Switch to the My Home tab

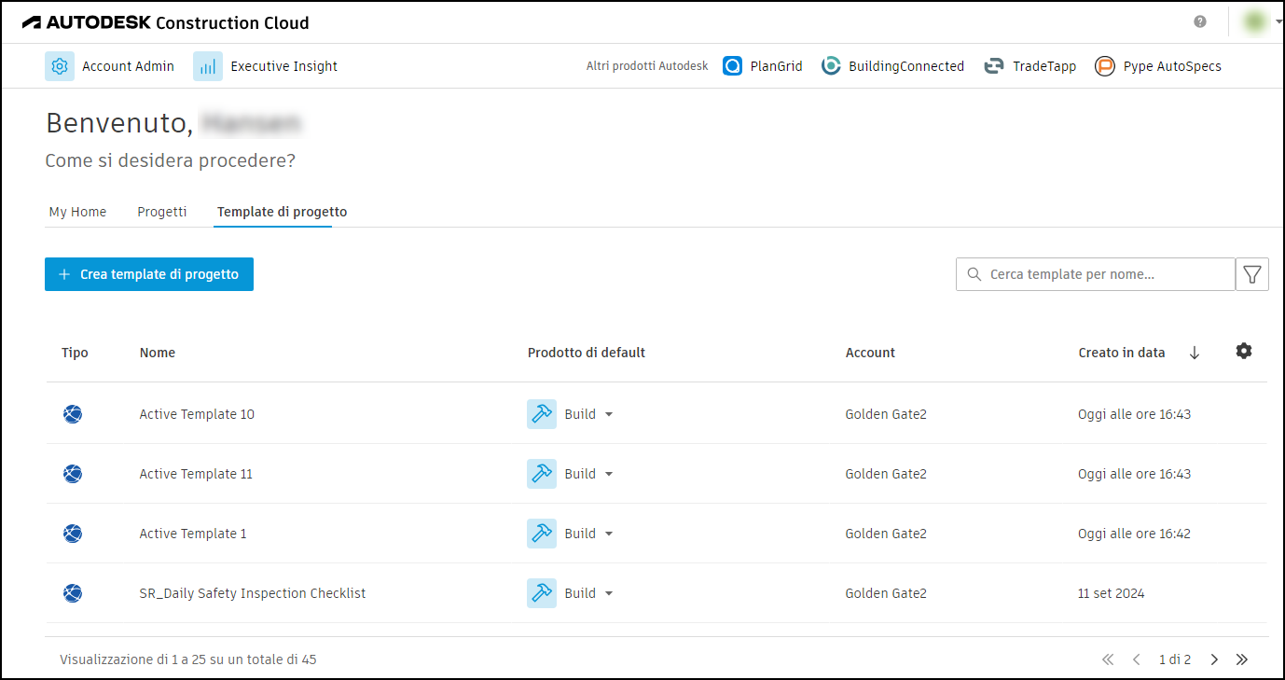pyautogui.click(x=77, y=212)
